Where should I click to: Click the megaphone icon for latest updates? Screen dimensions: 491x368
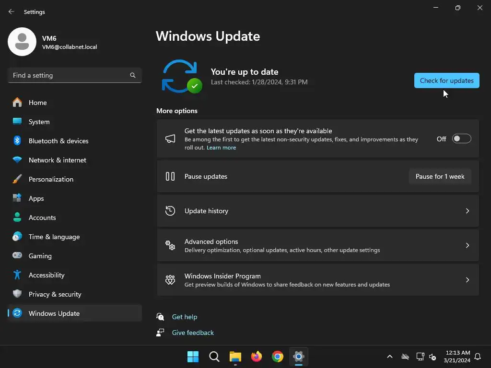[170, 138]
